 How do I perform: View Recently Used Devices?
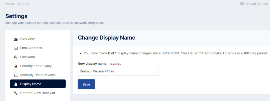coord(38,75)
